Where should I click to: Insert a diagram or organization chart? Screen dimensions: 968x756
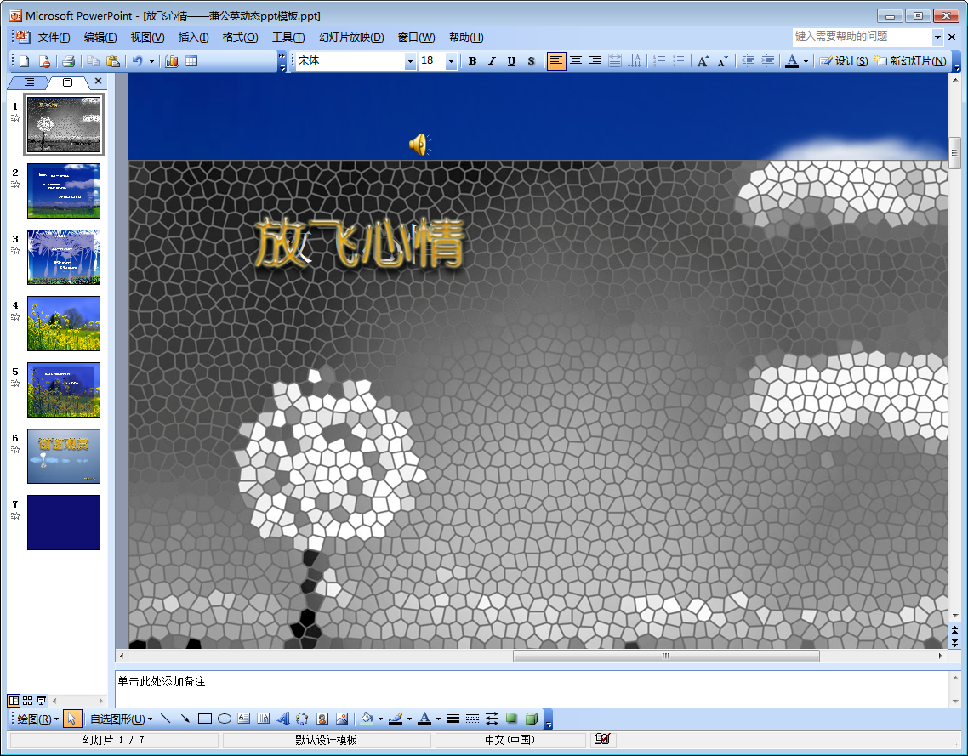pyautogui.click(x=302, y=719)
